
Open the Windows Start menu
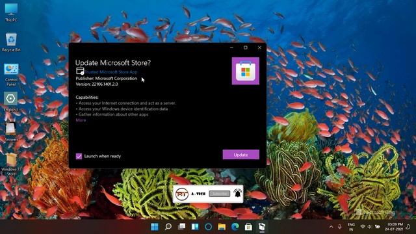[x=155, y=227]
